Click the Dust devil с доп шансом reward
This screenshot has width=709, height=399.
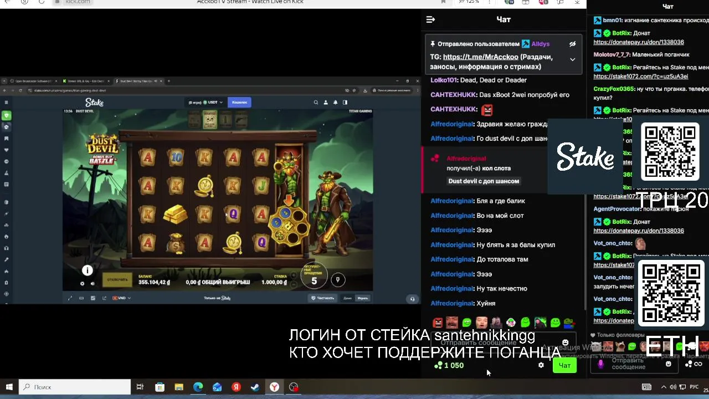[x=484, y=181]
